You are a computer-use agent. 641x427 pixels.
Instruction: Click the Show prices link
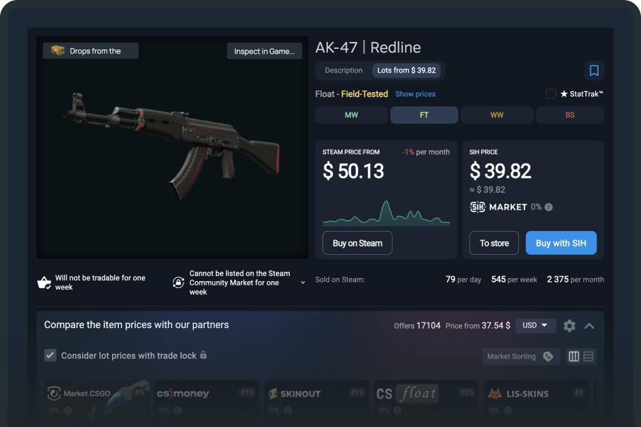[416, 94]
